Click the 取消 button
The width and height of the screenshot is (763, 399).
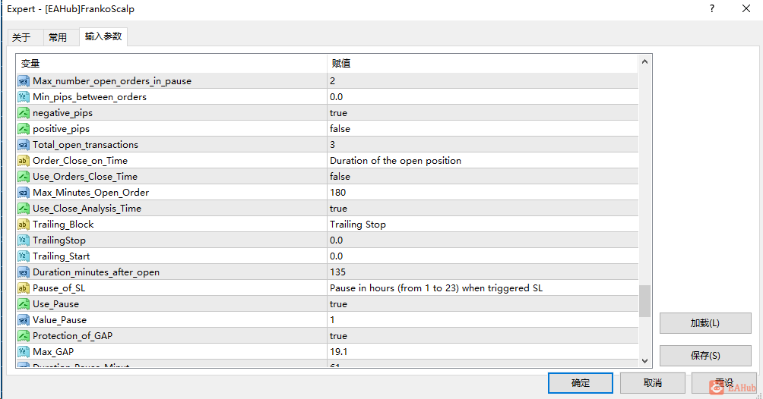(653, 383)
